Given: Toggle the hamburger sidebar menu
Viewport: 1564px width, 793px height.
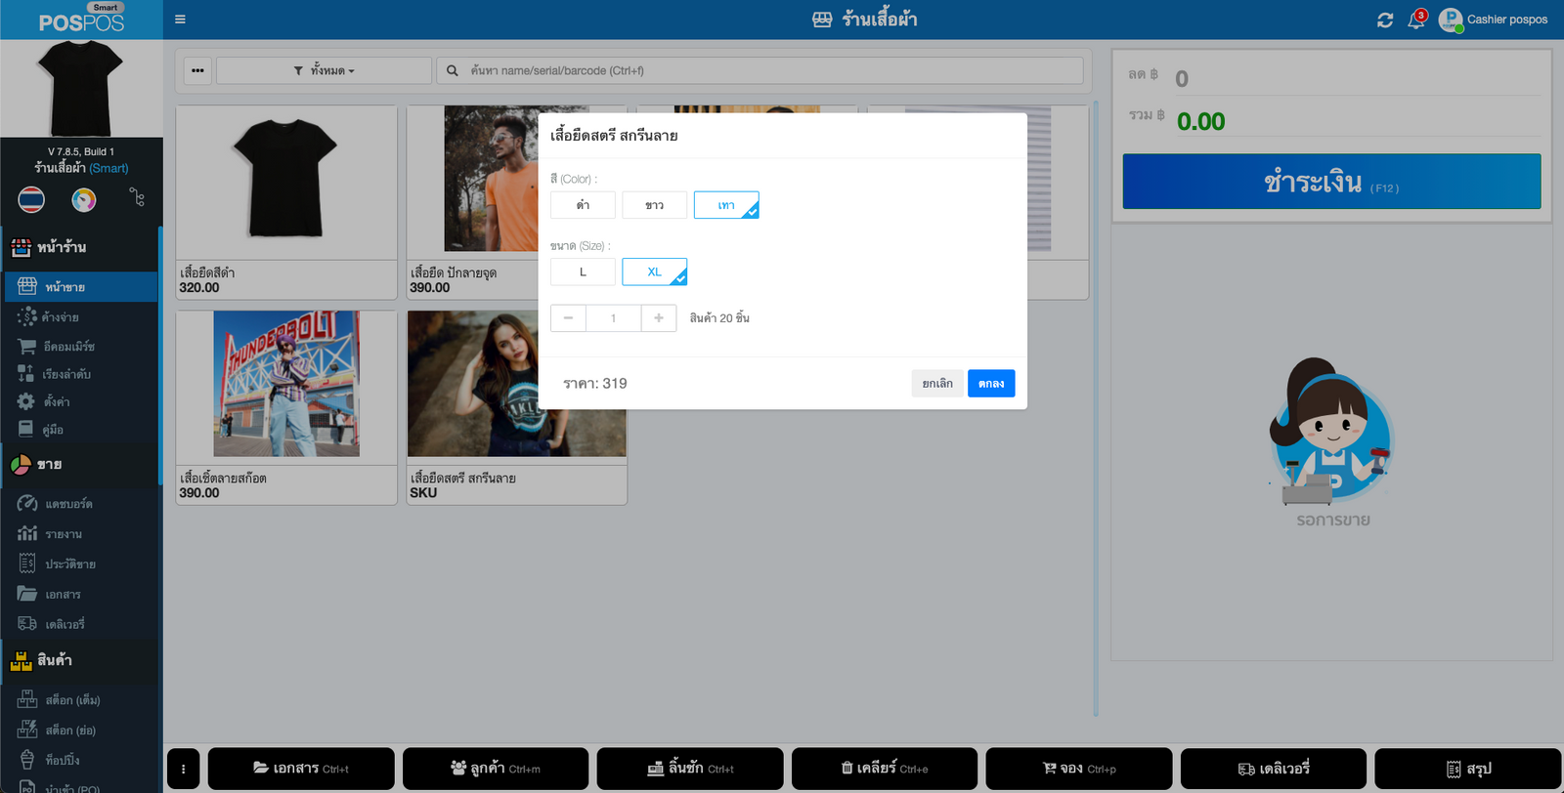Looking at the screenshot, I should pyautogui.click(x=180, y=20).
